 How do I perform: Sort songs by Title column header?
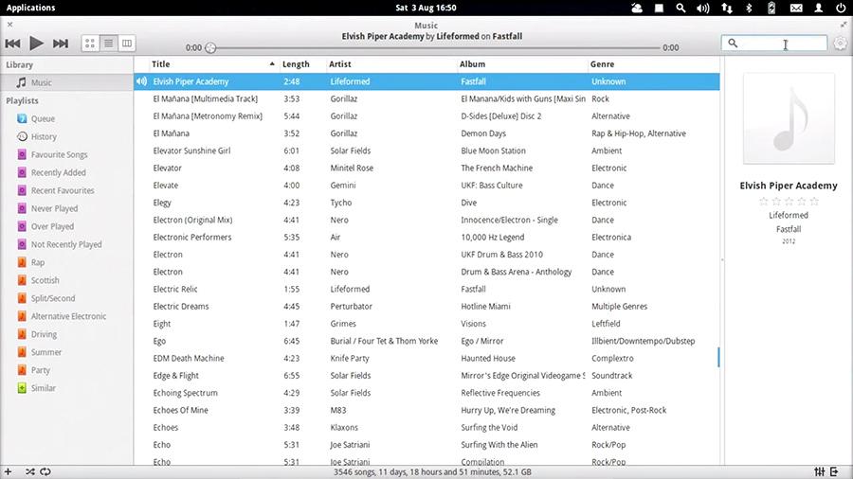click(209, 64)
